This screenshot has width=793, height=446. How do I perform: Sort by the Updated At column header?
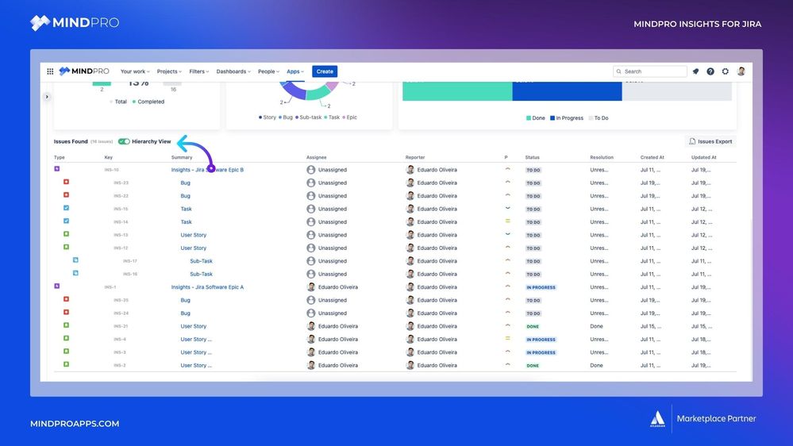[x=704, y=157]
